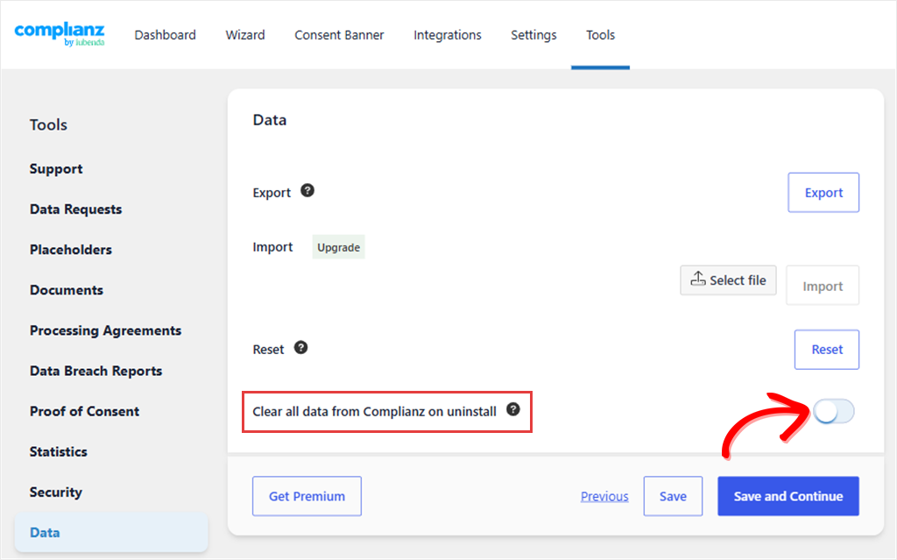Switch to Consent Banner tab
The image size is (897, 560).
click(x=339, y=35)
